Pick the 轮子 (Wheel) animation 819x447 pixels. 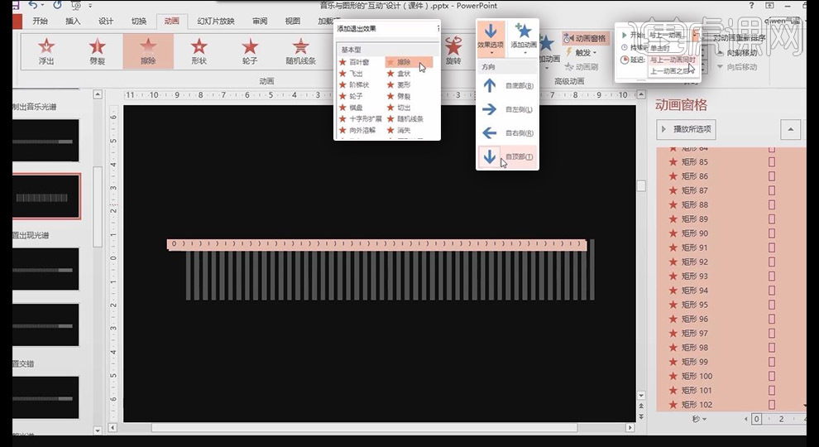coord(250,50)
